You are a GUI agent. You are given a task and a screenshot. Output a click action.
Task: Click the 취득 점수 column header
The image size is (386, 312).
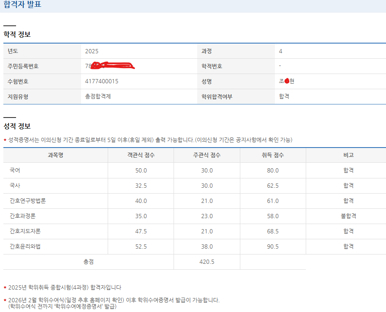[272, 155]
